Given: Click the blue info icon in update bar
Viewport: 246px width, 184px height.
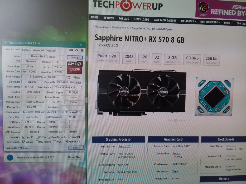Looking at the screenshot, I should [x=10, y=157].
